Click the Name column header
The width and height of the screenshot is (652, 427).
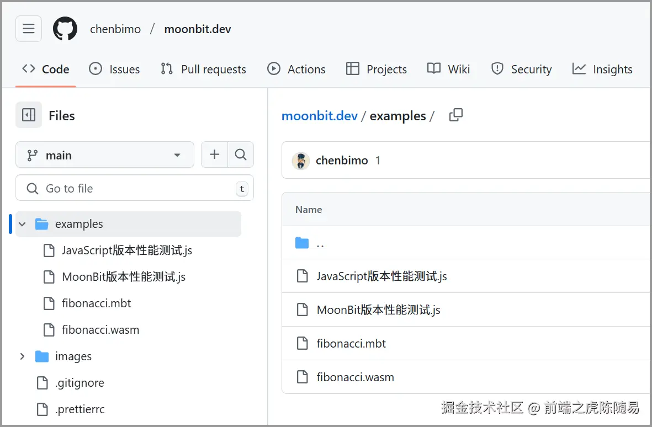(x=309, y=209)
